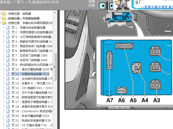Click page icon for 页 22 16 芯插头连接 T16
Viewport: 173px width, 129px height.
click(8, 125)
